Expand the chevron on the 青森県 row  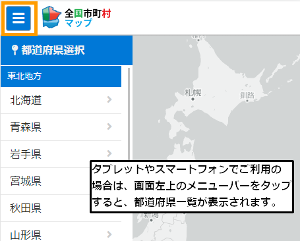[x=109, y=126]
